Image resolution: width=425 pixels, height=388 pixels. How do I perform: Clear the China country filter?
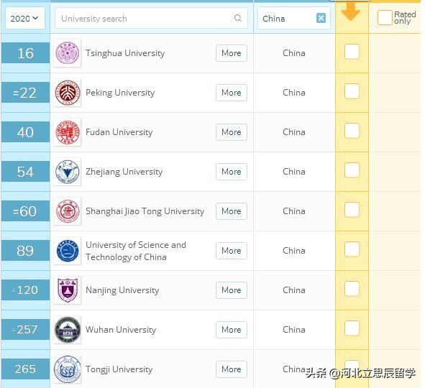point(321,18)
